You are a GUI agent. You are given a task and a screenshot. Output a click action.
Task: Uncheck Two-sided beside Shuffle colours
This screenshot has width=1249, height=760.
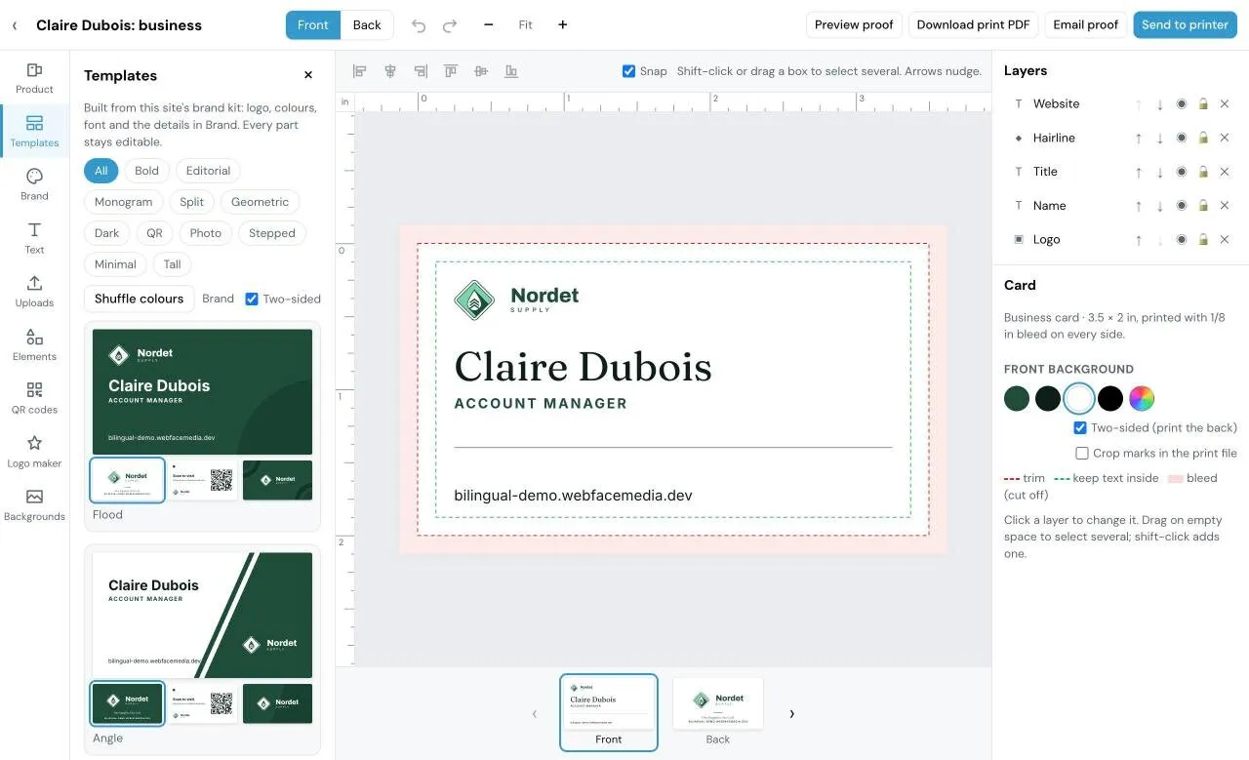click(x=252, y=300)
